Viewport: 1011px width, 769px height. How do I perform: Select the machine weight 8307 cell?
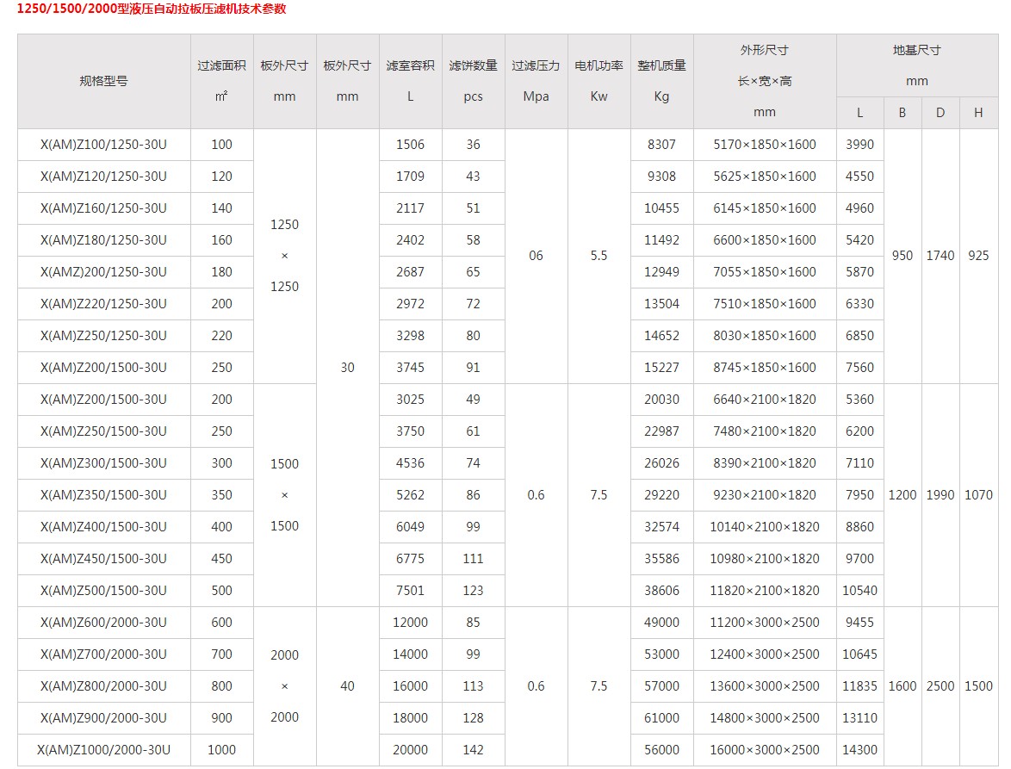pos(661,145)
